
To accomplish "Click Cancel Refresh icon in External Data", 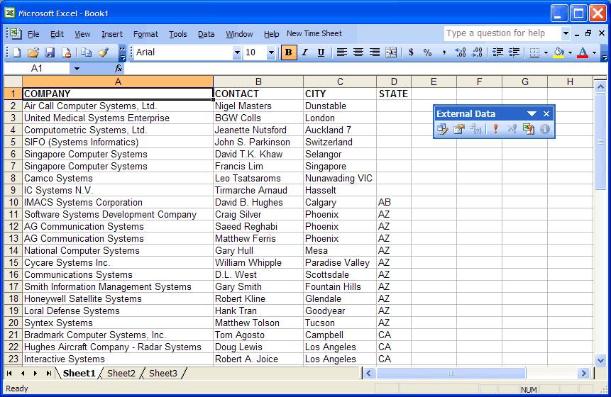I will click(x=512, y=129).
